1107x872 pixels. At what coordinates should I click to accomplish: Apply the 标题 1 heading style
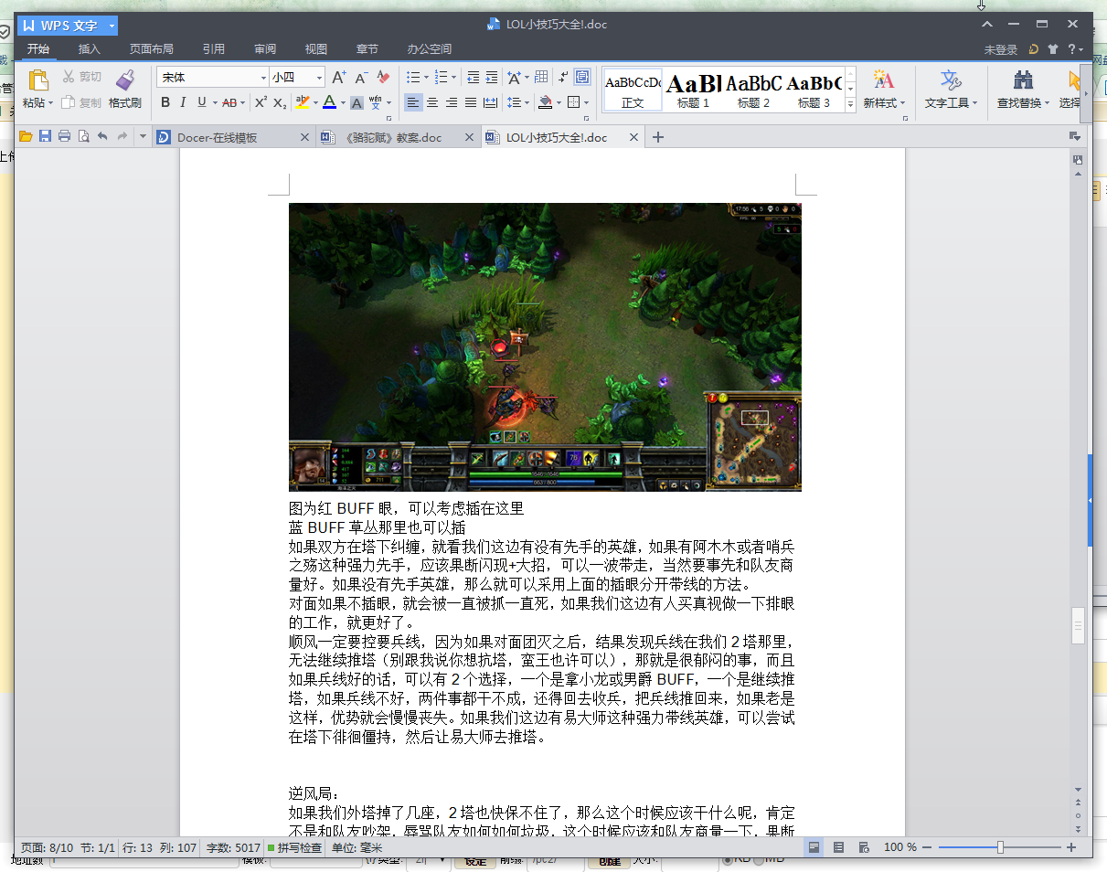coord(693,90)
